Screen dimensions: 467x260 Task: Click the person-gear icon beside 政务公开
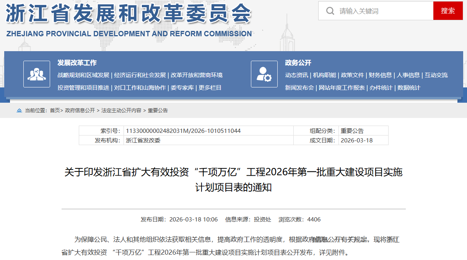point(264,74)
